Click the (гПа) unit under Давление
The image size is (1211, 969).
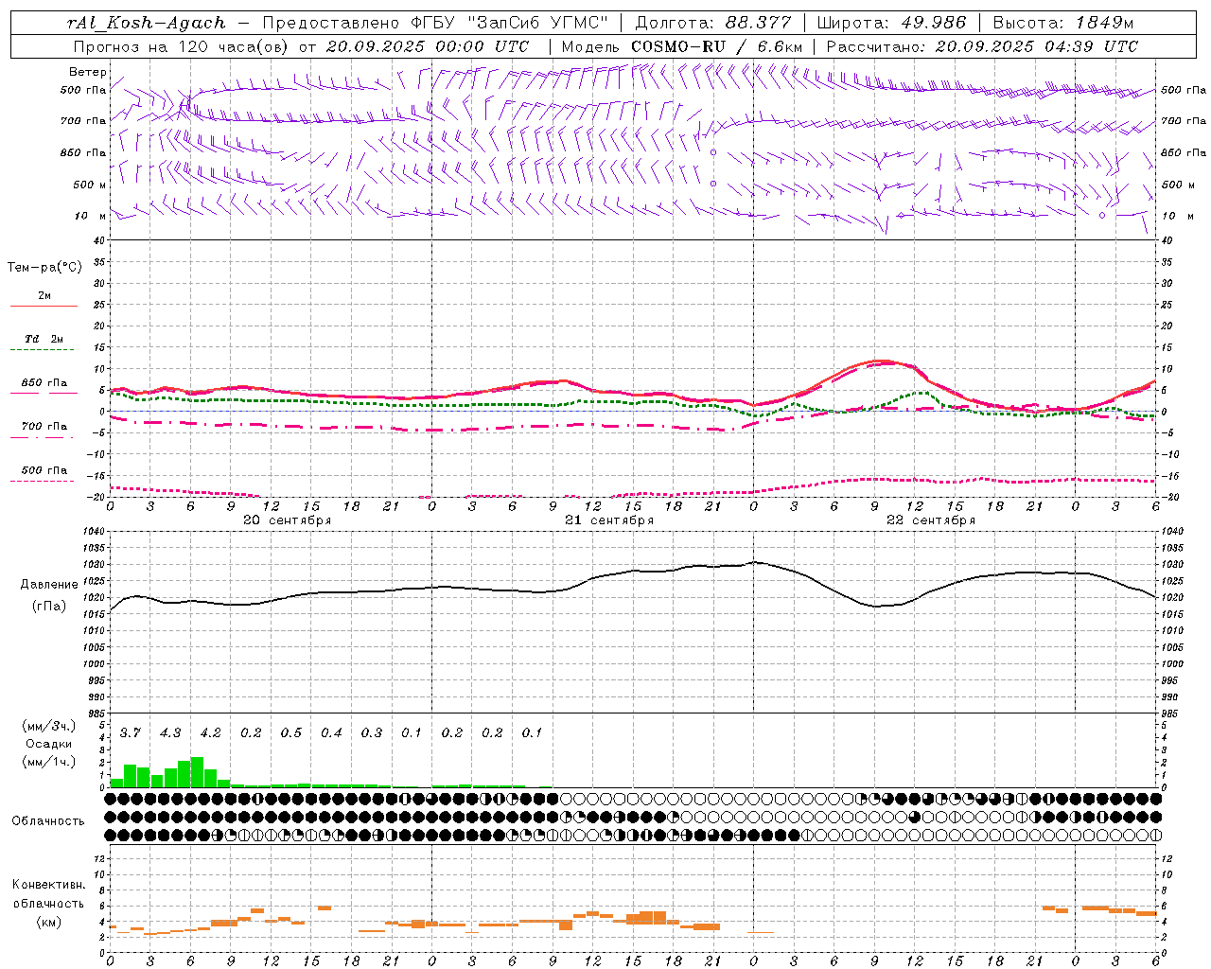[49, 606]
